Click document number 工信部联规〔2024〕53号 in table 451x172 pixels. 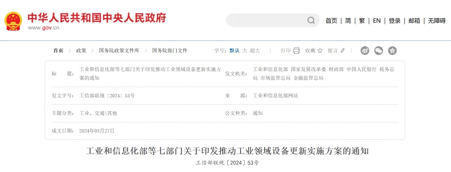click(107, 96)
